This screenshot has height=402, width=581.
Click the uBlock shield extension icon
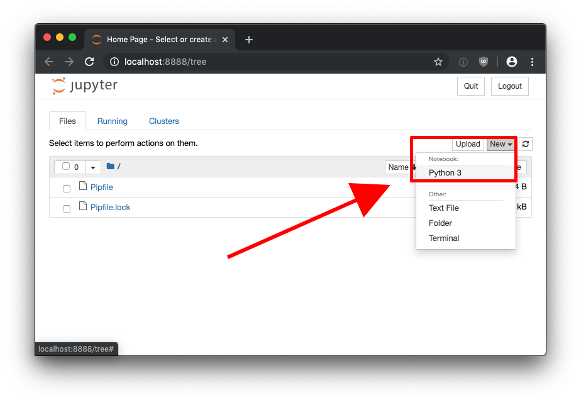pyautogui.click(x=483, y=62)
